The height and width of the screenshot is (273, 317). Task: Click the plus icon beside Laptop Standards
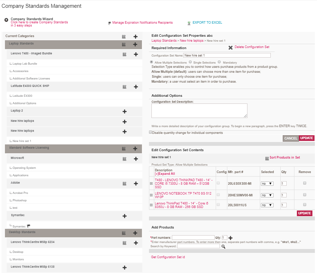click(x=135, y=44)
